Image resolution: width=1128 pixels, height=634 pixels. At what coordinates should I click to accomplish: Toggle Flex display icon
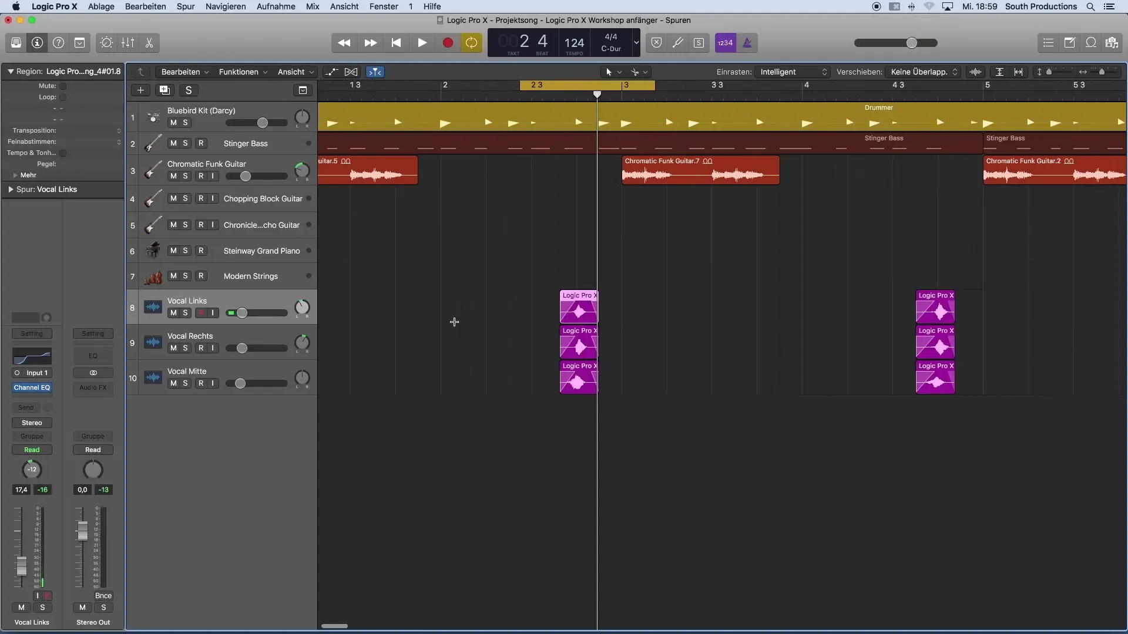(x=351, y=72)
